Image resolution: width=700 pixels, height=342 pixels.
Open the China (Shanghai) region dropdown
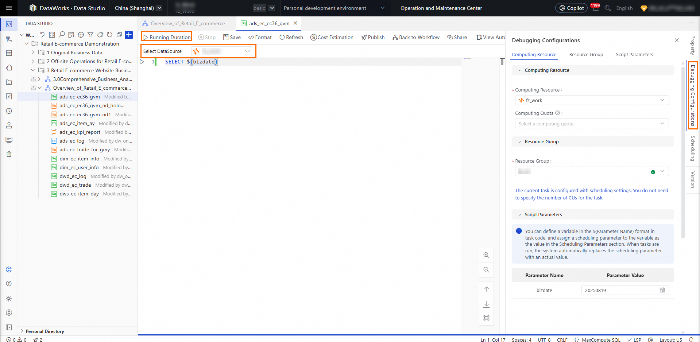[138, 8]
